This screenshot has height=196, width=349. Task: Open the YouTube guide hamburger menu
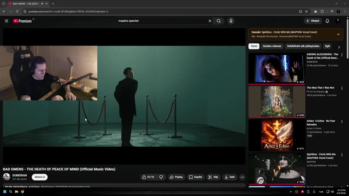click(7, 21)
